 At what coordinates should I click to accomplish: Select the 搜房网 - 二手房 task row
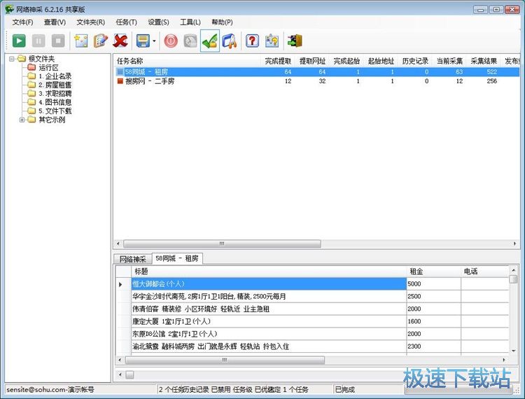pyautogui.click(x=316, y=81)
